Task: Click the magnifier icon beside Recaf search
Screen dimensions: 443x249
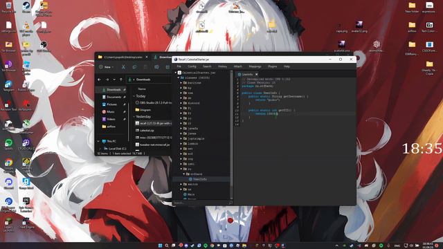Action: click(x=230, y=203)
